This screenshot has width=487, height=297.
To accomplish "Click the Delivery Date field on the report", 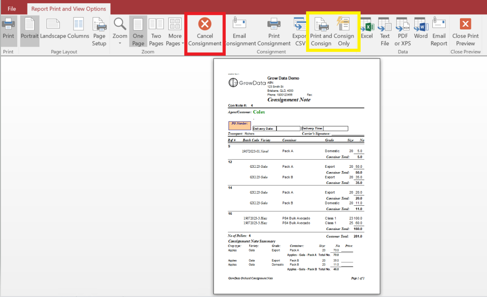I will [x=288, y=129].
